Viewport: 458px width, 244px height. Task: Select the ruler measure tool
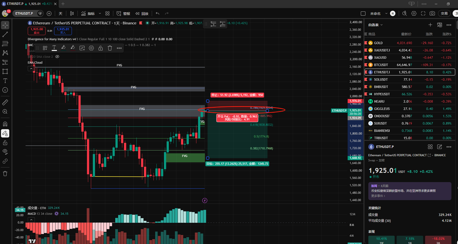click(x=5, y=102)
